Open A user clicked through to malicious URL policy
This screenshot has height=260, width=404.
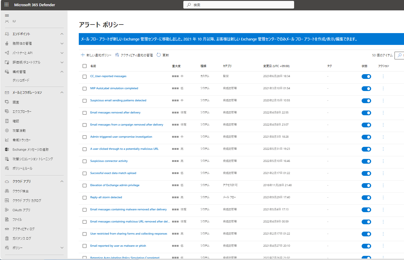[x=124, y=149]
